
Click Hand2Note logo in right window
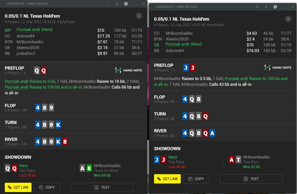(x=278, y=67)
